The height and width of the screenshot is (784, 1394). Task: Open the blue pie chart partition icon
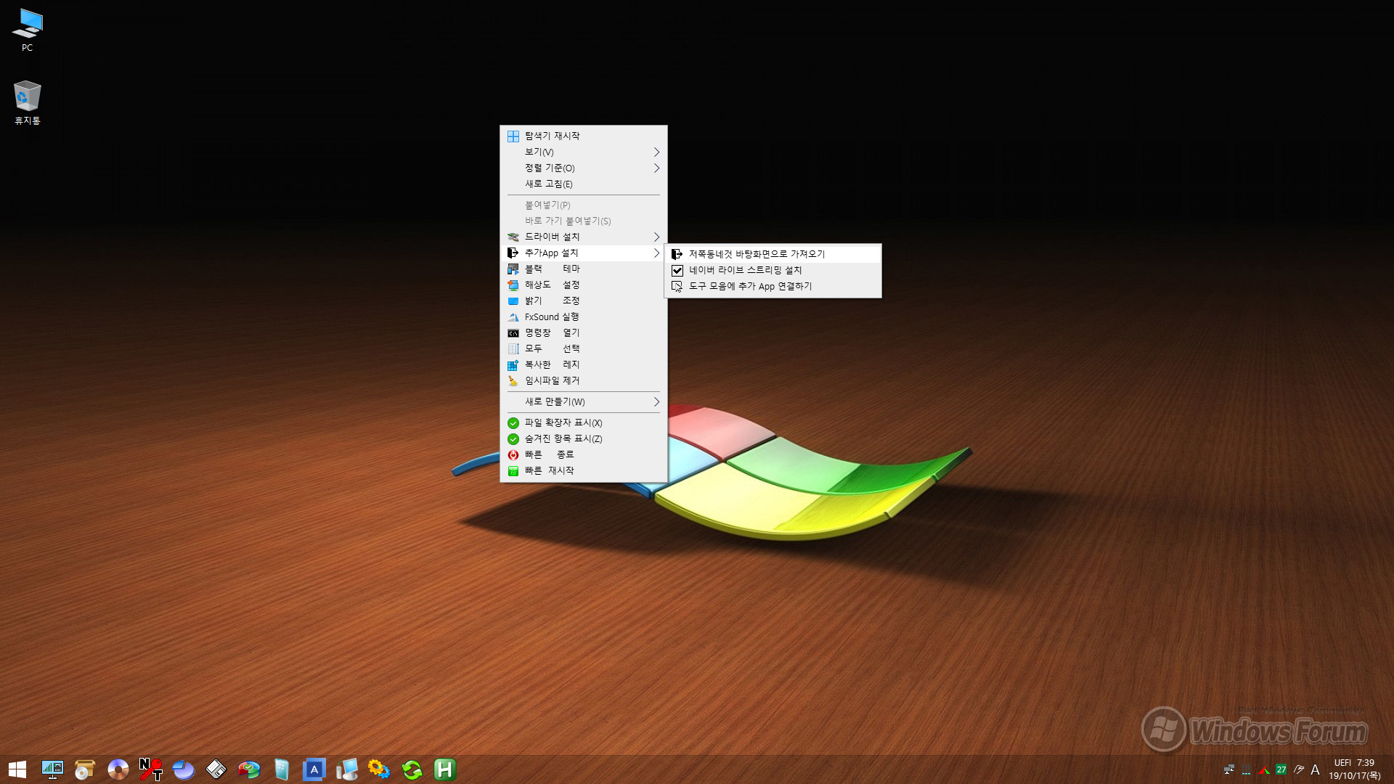click(x=183, y=769)
